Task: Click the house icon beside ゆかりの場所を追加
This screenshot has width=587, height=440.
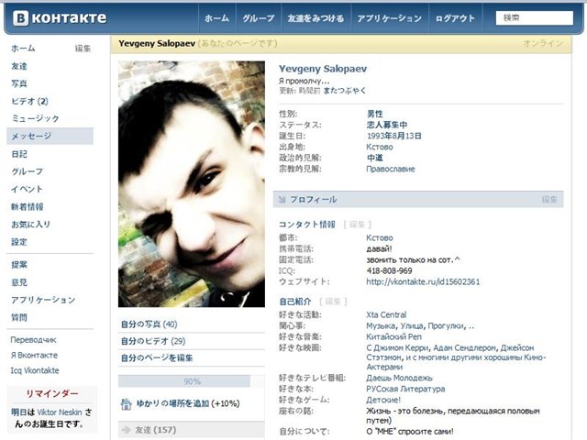Action: point(127,404)
